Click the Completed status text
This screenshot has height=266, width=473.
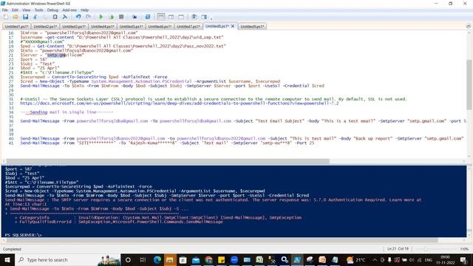(x=12, y=249)
